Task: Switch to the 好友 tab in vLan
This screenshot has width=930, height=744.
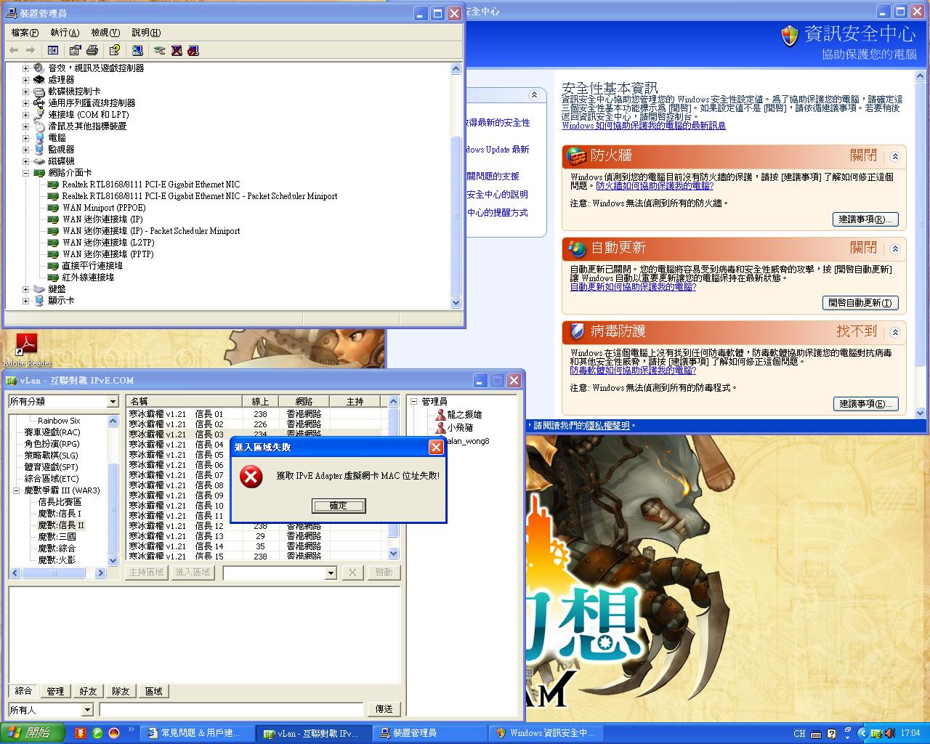Action: pos(88,691)
